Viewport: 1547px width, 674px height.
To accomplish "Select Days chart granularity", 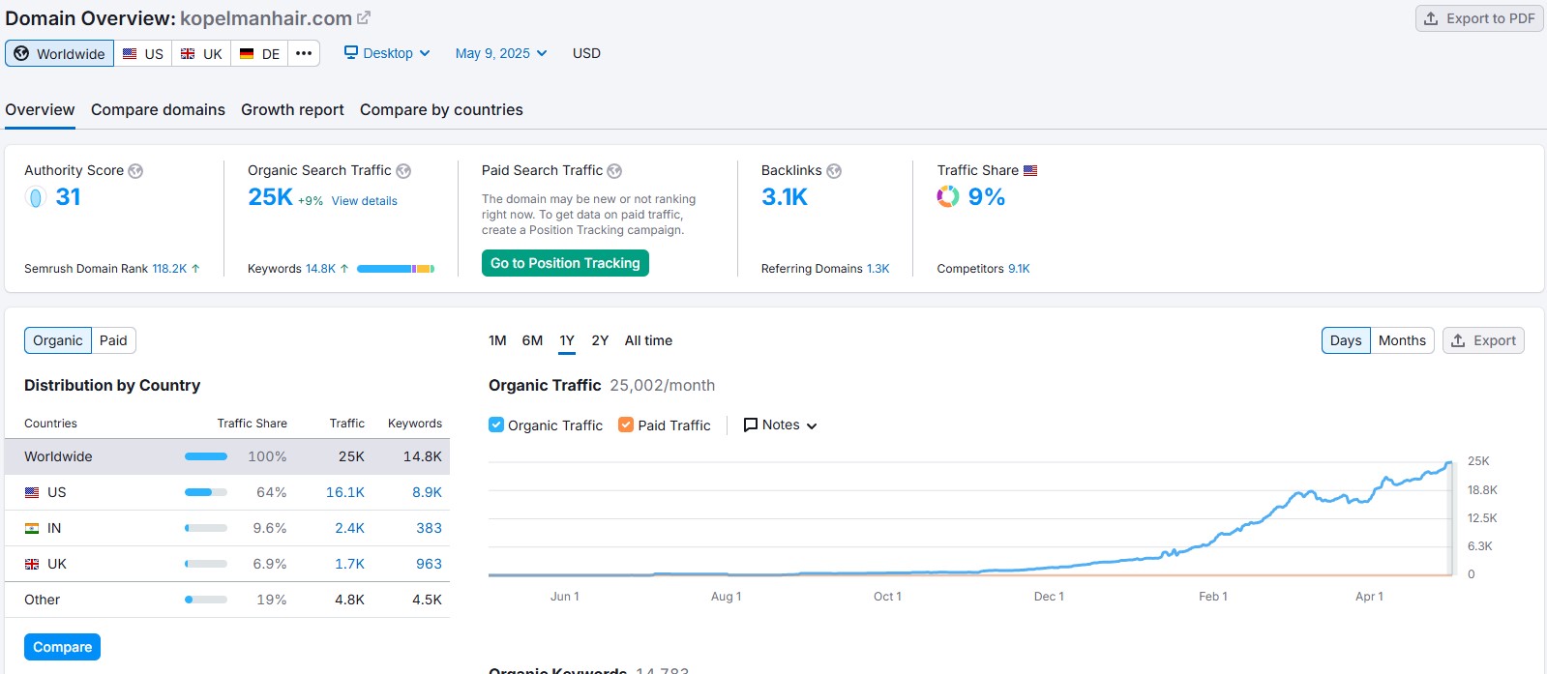I will tap(1346, 340).
